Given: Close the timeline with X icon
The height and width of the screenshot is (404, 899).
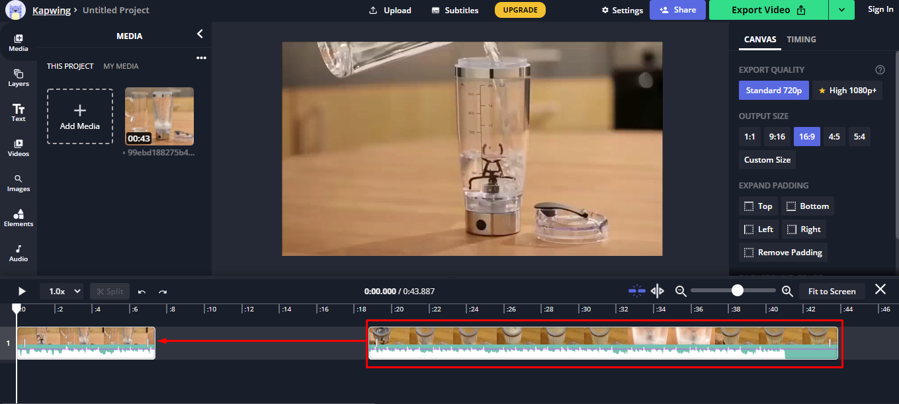Looking at the screenshot, I should coord(880,289).
